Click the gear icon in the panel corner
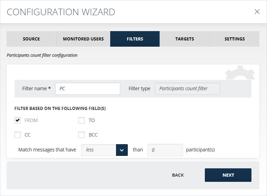Image resolution: width=267 pixels, height=196 pixels. coord(240,73)
